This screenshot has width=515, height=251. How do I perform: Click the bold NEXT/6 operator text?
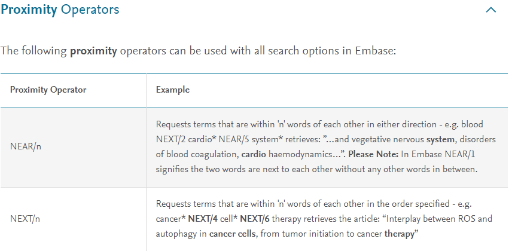coord(255,219)
